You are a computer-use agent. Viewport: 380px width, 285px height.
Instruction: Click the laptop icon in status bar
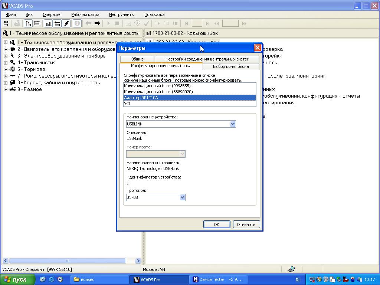click(x=291, y=269)
